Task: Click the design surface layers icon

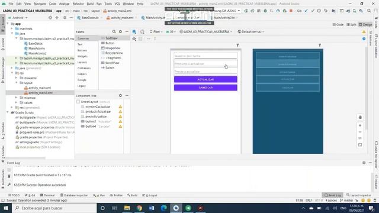Action: [x=134, y=31]
